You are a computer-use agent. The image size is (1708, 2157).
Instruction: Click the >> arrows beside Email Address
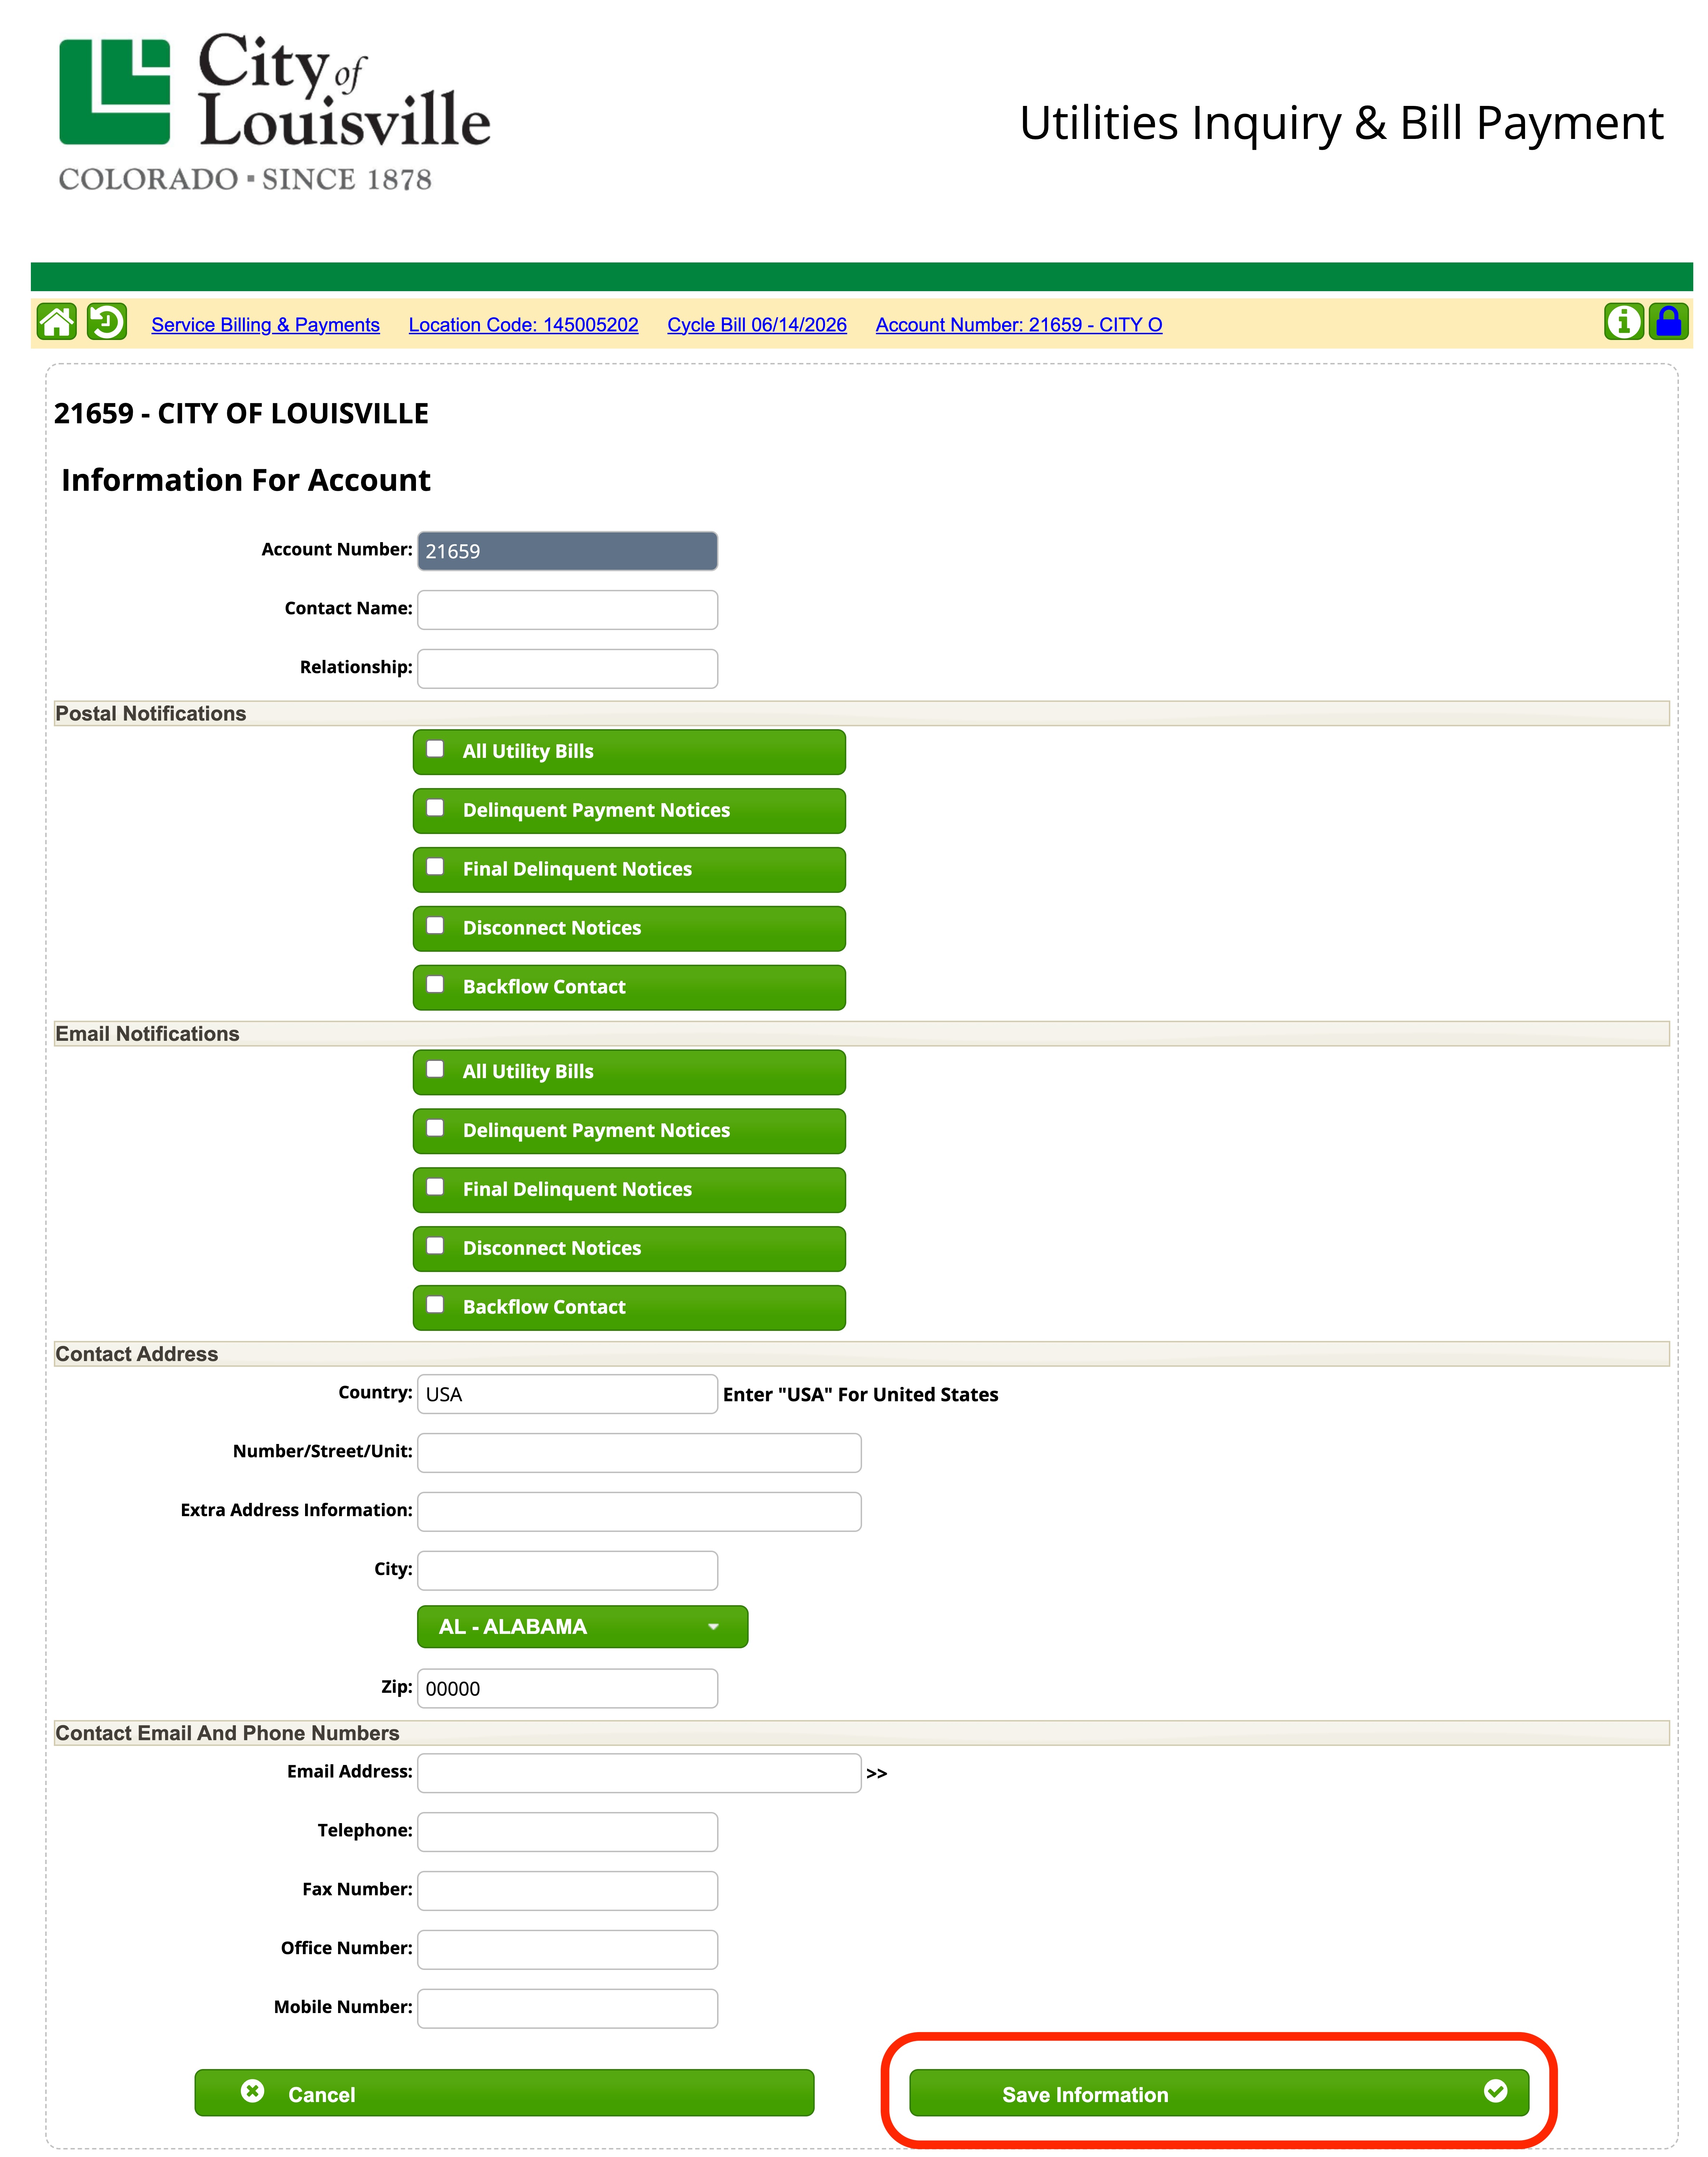877,1774
